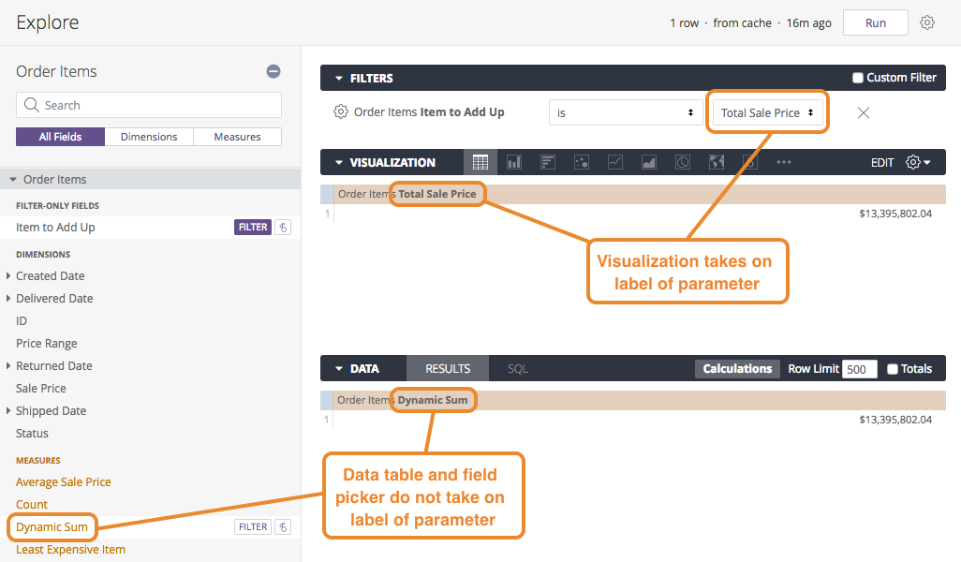Collapse the Filters section
961x562 pixels.
tap(339, 78)
